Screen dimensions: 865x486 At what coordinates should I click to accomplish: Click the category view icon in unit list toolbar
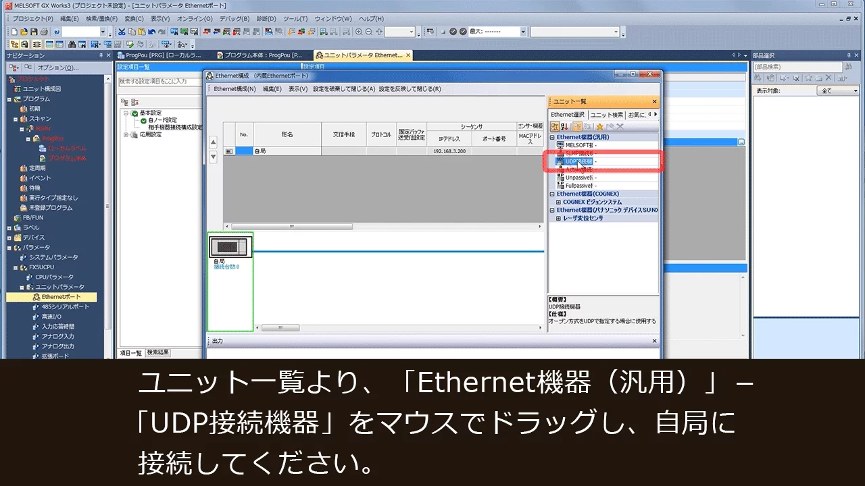pyautogui.click(x=555, y=126)
